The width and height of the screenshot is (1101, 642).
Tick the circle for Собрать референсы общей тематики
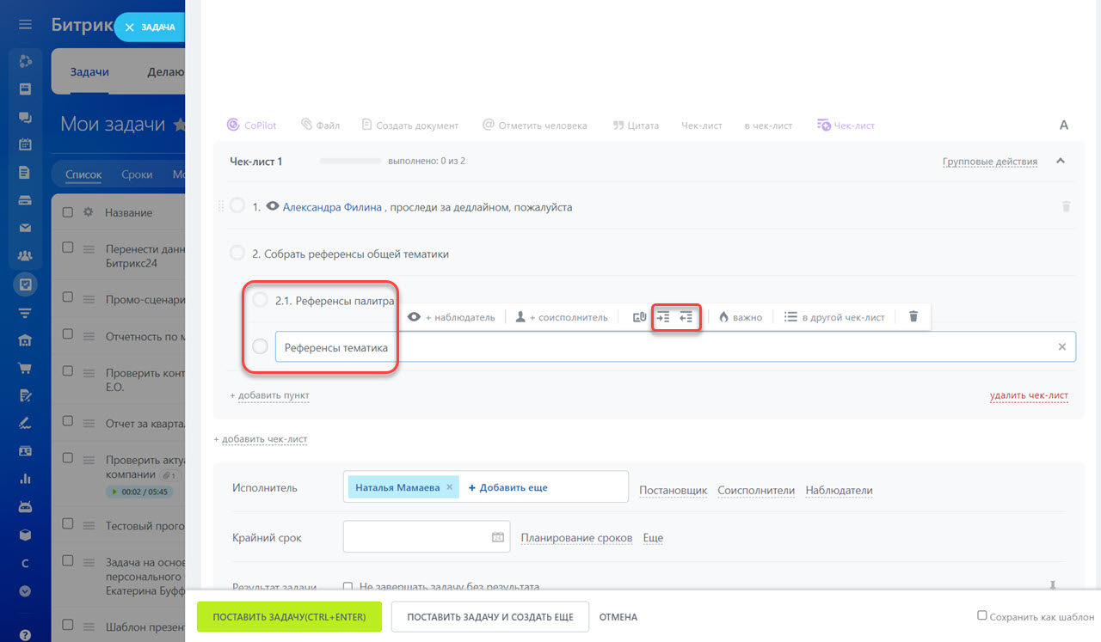tap(237, 253)
